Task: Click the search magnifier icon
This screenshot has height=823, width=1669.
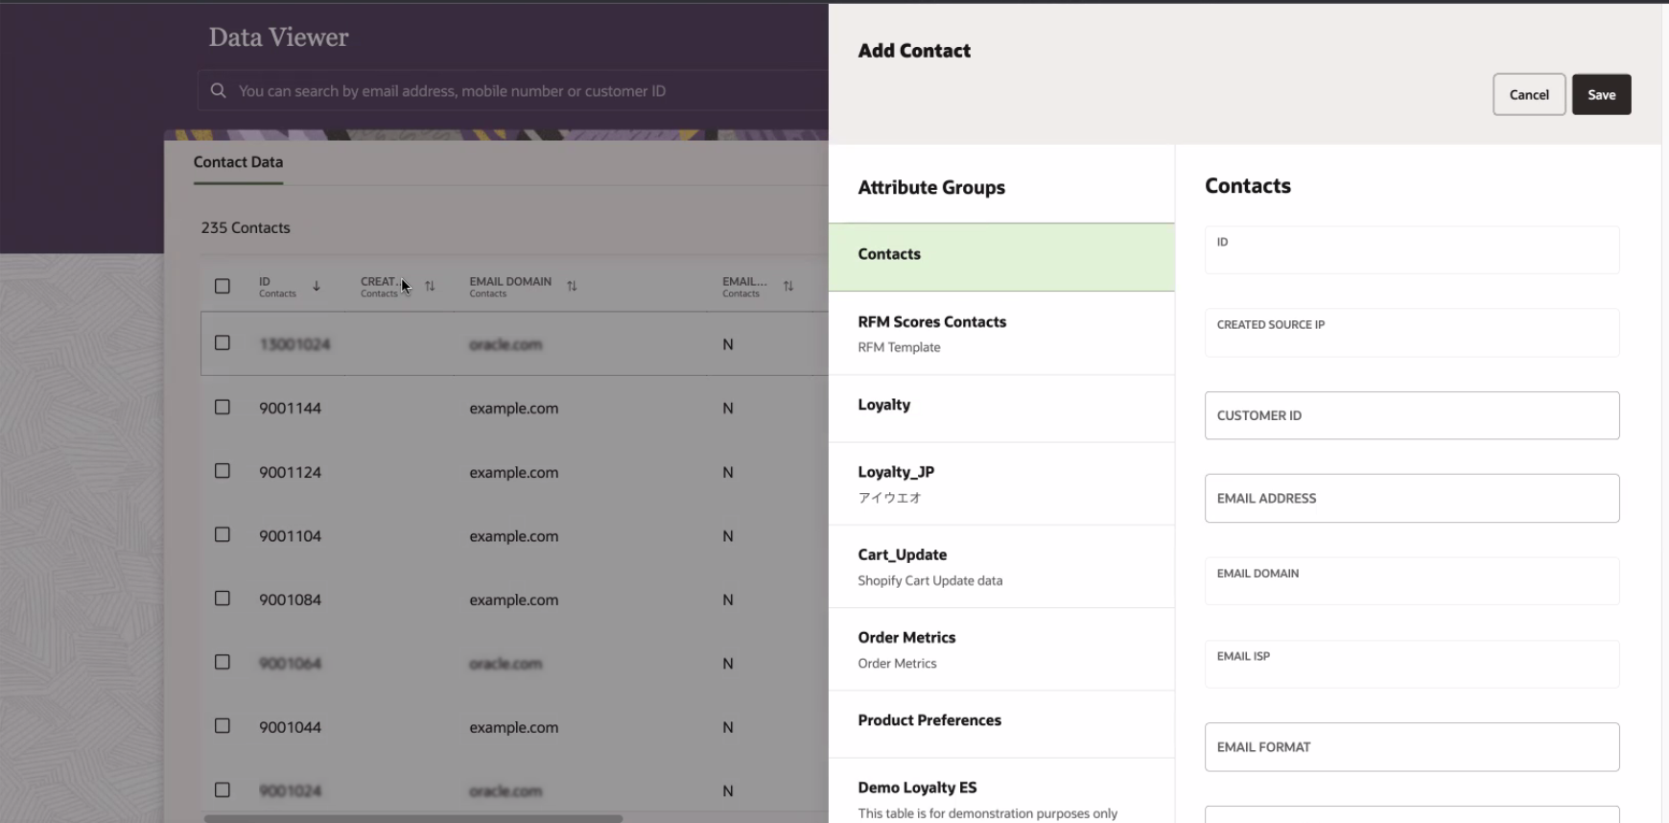Action: [x=219, y=90]
